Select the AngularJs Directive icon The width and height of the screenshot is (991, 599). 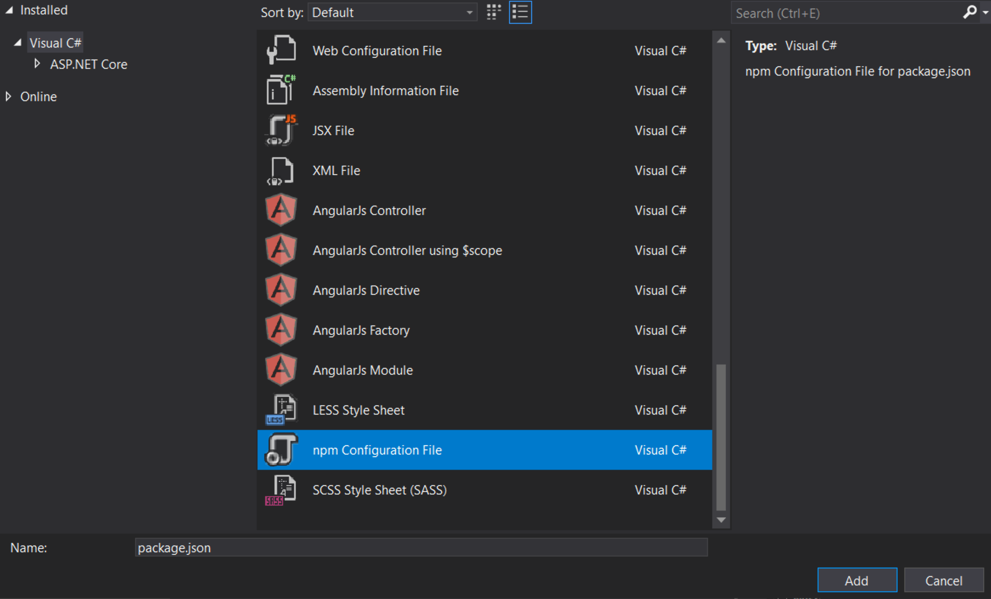280,290
